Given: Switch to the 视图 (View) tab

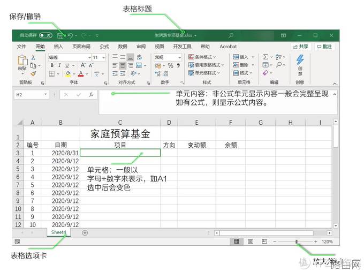Looking at the screenshot, I should pos(160,47).
